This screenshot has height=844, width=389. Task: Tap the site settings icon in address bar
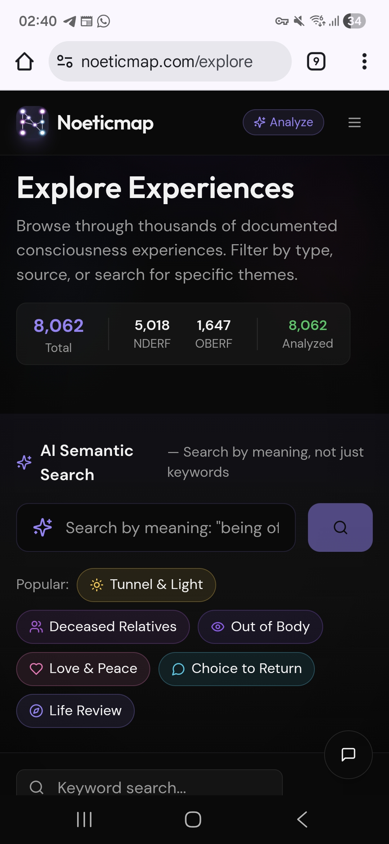click(x=65, y=61)
